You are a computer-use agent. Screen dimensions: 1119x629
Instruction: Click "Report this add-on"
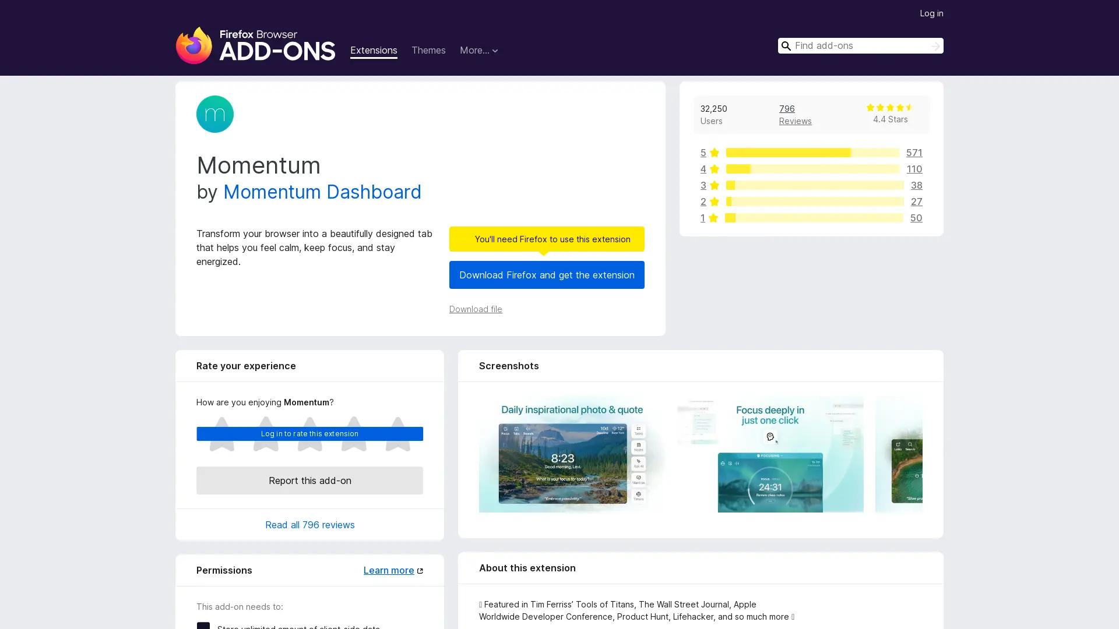(309, 480)
